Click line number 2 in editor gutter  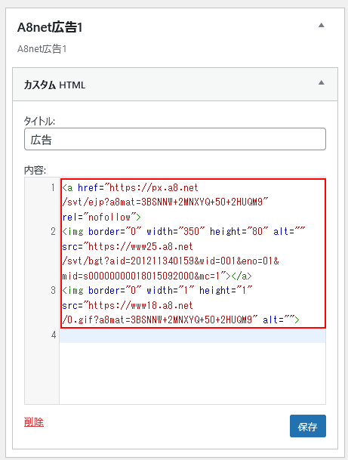(x=53, y=231)
